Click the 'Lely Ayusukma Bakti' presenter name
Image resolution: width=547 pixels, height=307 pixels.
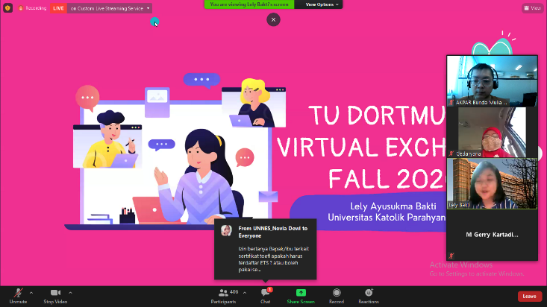tap(393, 206)
